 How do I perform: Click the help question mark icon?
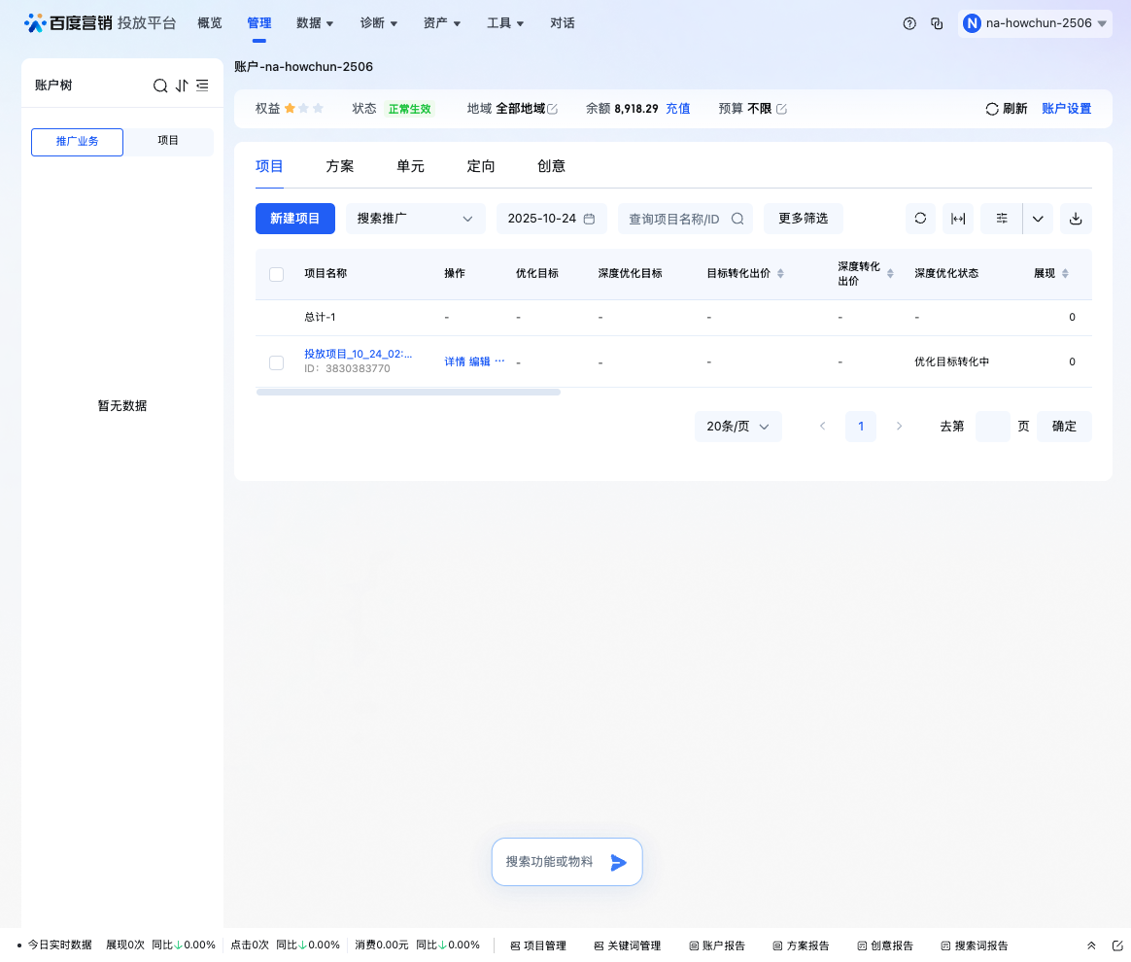pos(909,22)
